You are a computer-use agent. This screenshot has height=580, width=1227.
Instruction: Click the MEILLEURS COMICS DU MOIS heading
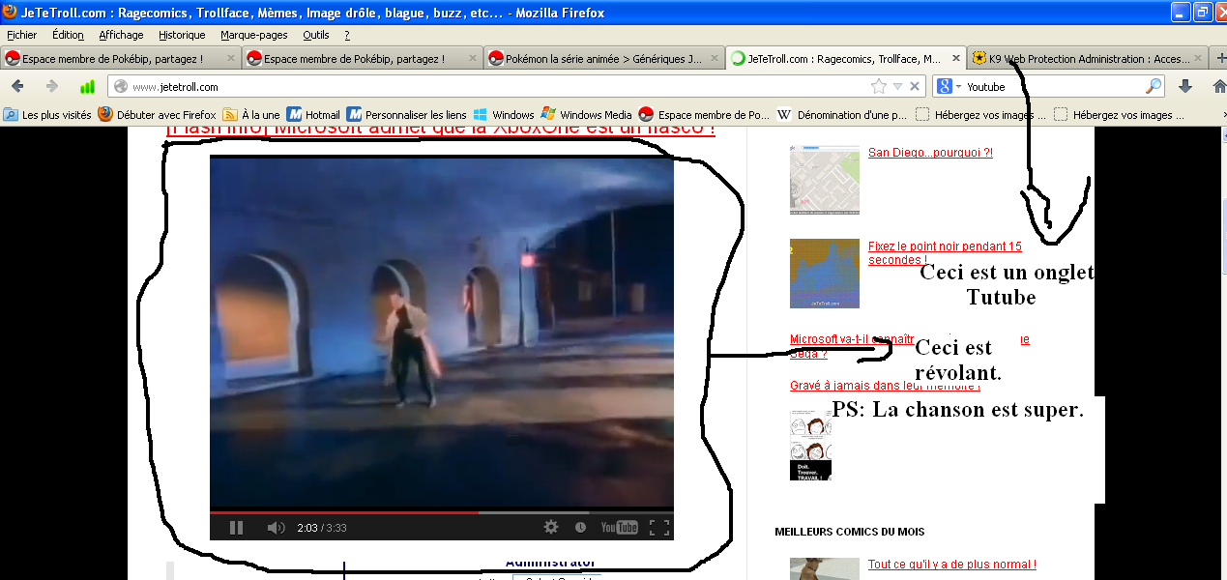click(x=850, y=532)
